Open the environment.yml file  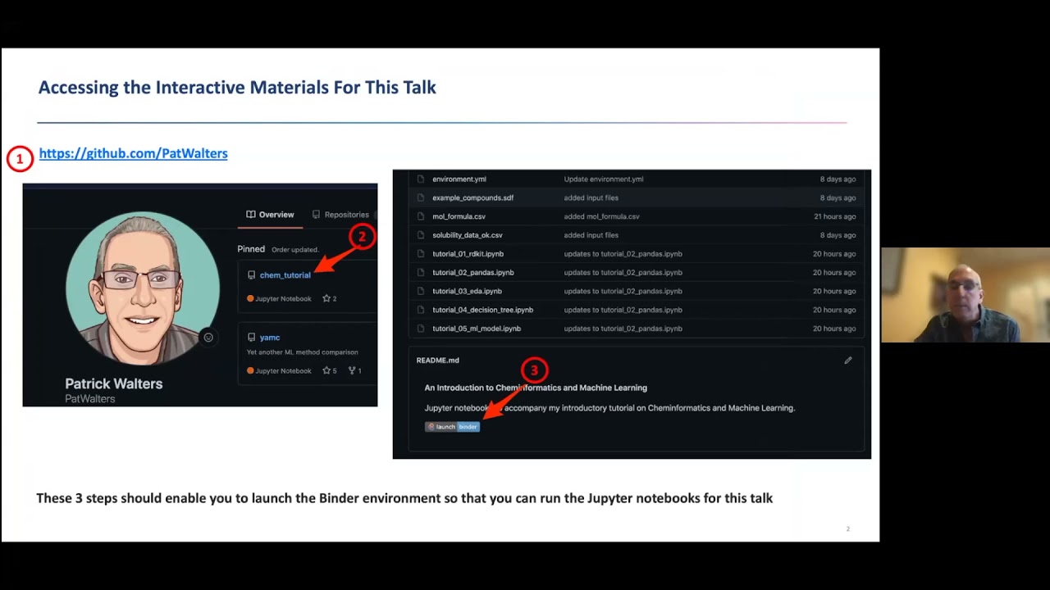click(459, 179)
